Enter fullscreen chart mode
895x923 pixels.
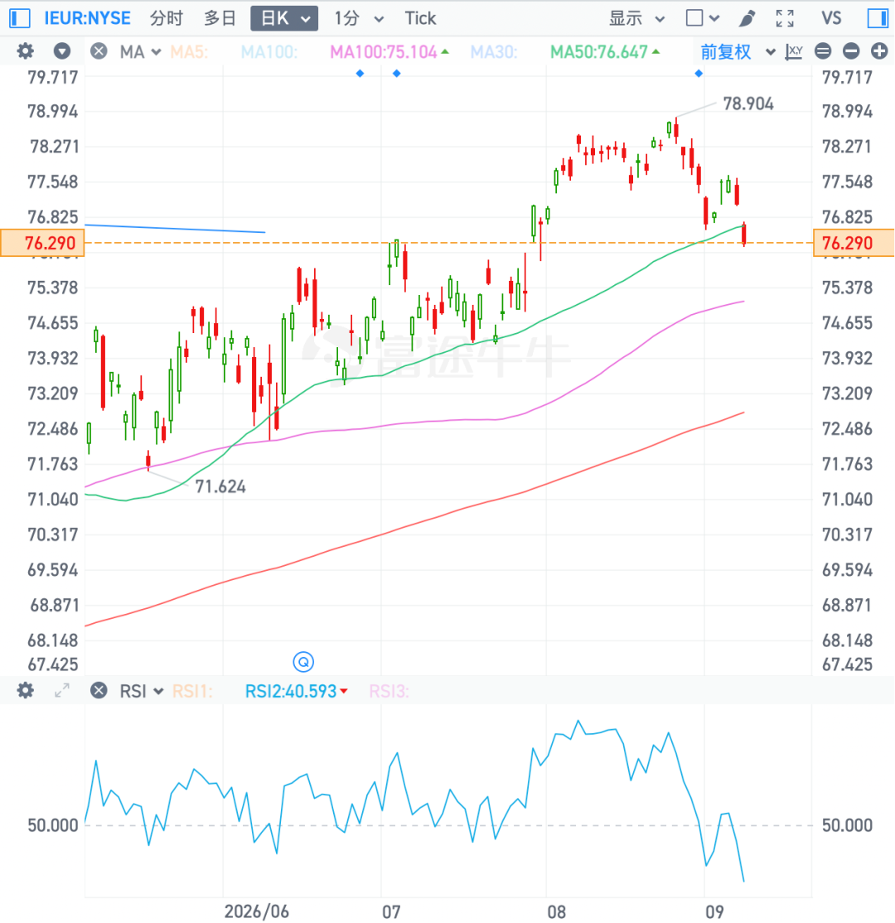(x=784, y=18)
